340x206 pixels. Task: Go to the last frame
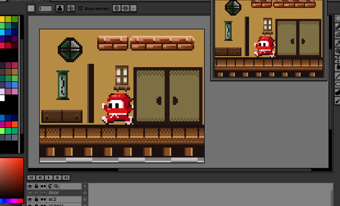coord(66,177)
